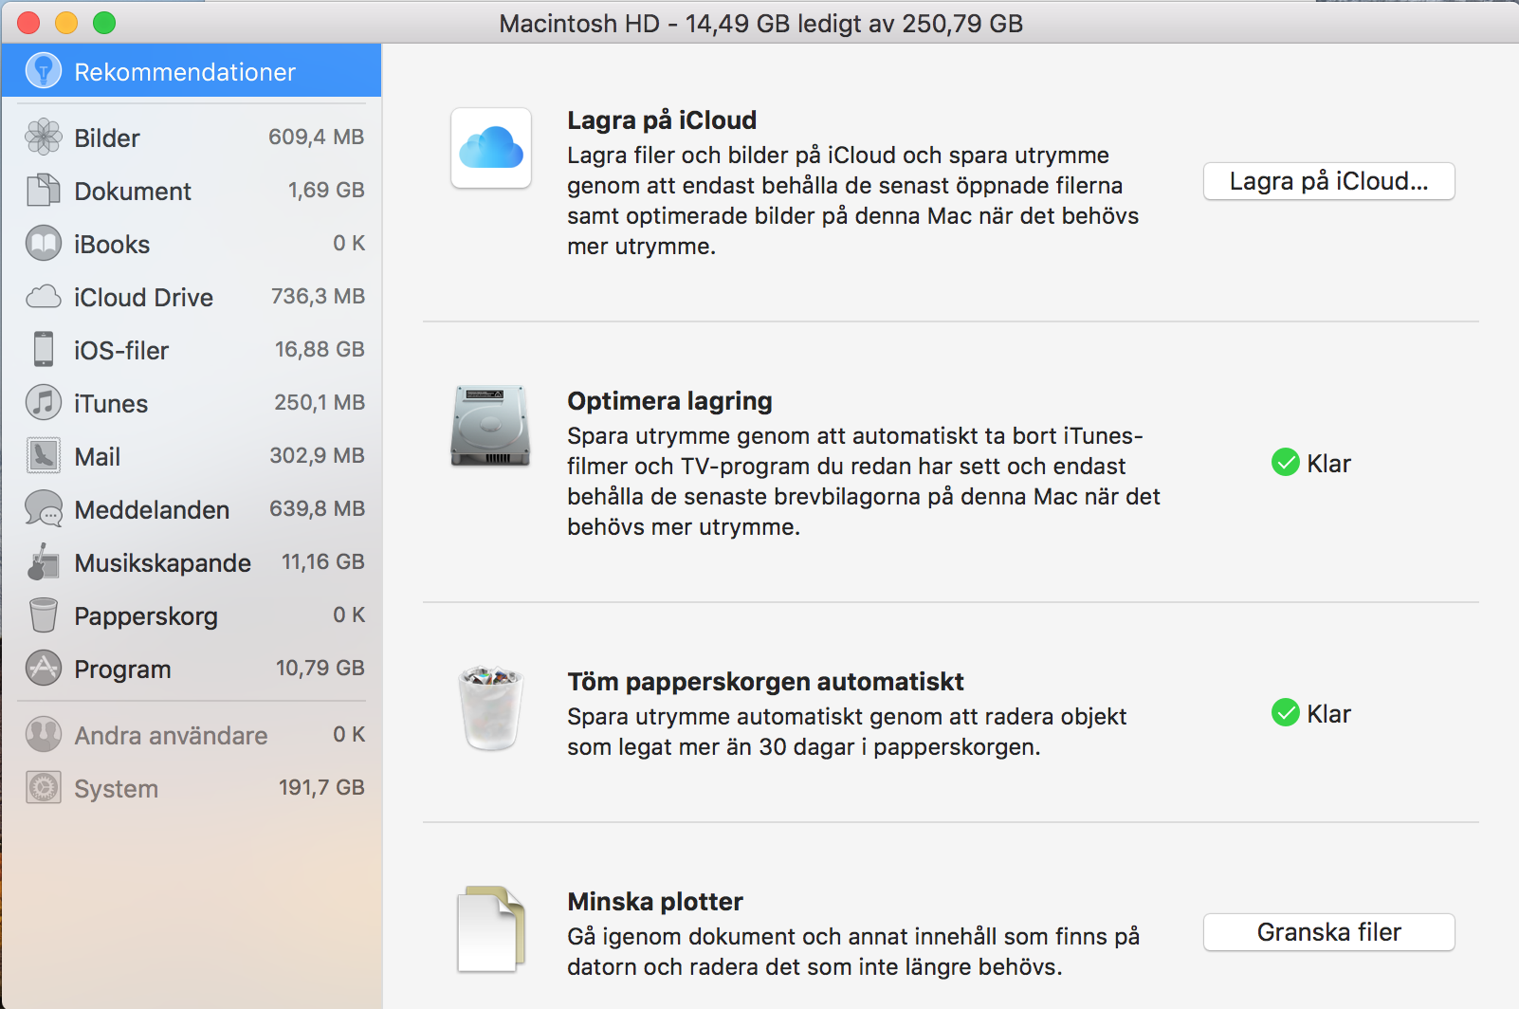Click the iTunes music note icon
The image size is (1519, 1009).
pyautogui.click(x=44, y=403)
